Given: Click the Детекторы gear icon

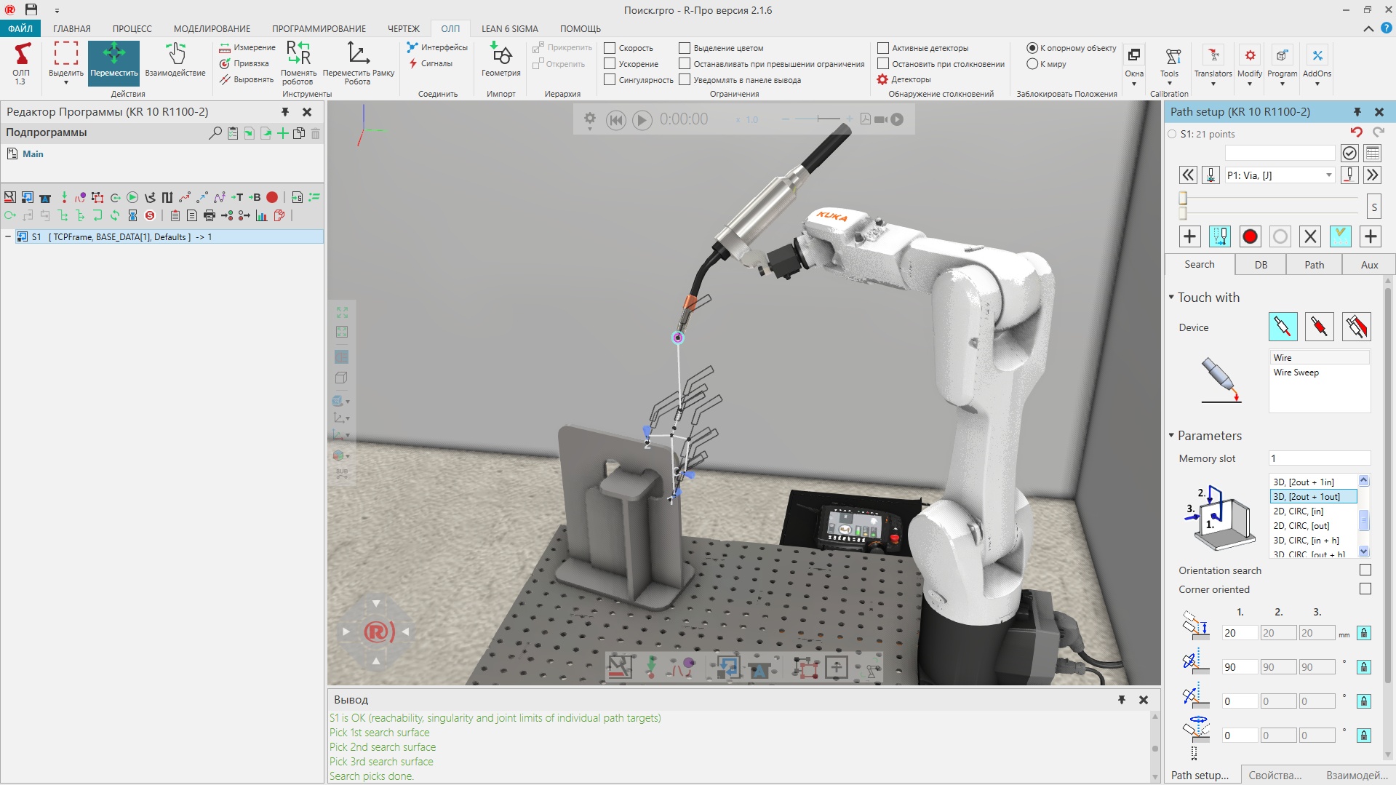Looking at the screenshot, I should click(882, 79).
